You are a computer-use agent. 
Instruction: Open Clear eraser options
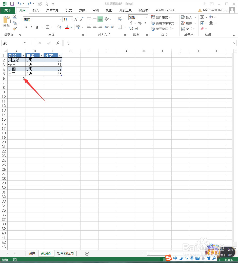click(x=202, y=29)
